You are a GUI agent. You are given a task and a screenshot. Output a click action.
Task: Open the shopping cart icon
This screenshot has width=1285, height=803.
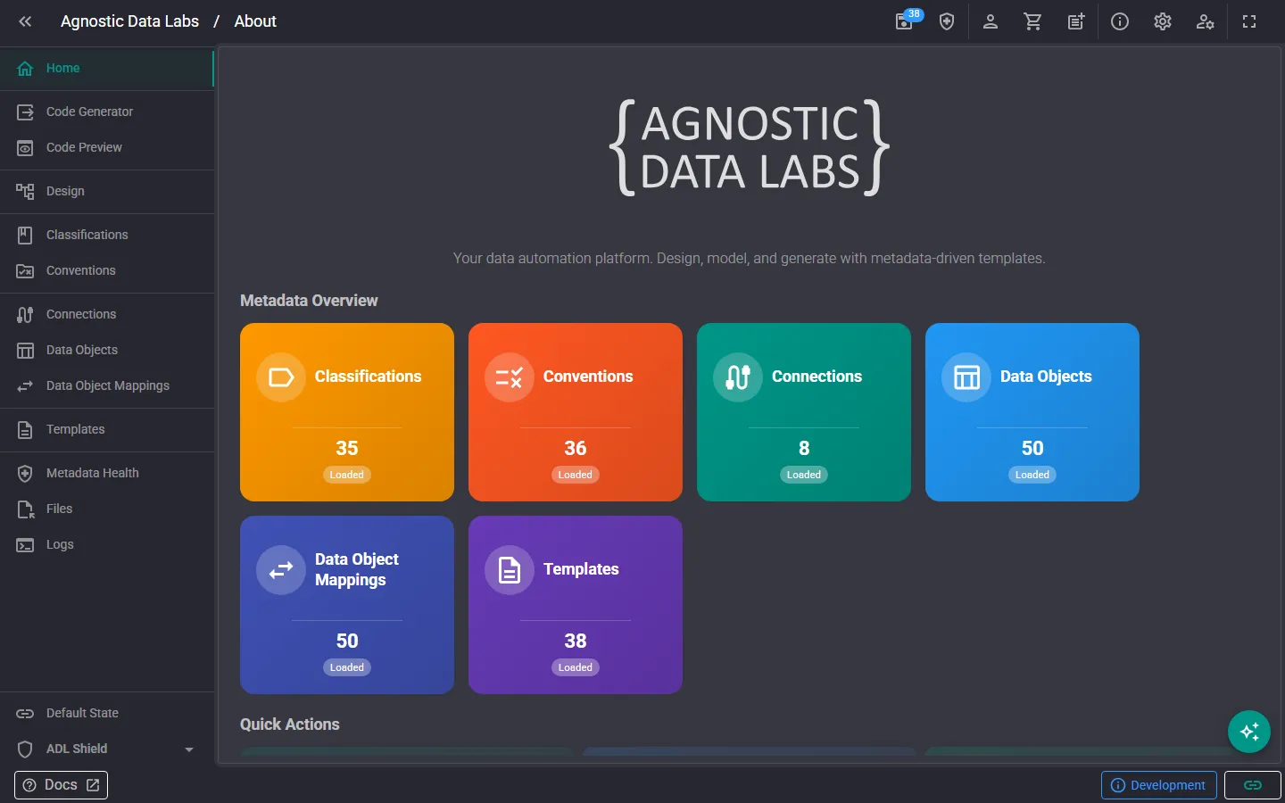[x=1032, y=21]
